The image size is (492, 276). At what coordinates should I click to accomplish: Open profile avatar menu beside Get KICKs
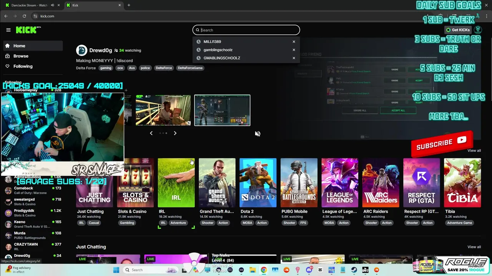(x=478, y=30)
